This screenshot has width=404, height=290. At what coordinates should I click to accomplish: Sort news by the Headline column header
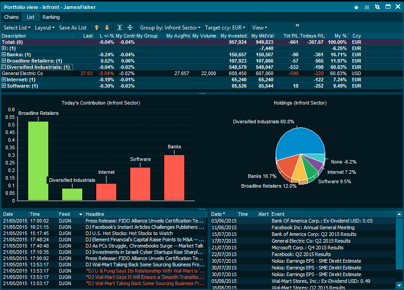(145, 214)
